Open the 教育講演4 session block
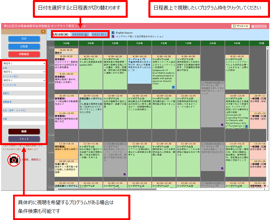270x220 pixels. pos(66,120)
